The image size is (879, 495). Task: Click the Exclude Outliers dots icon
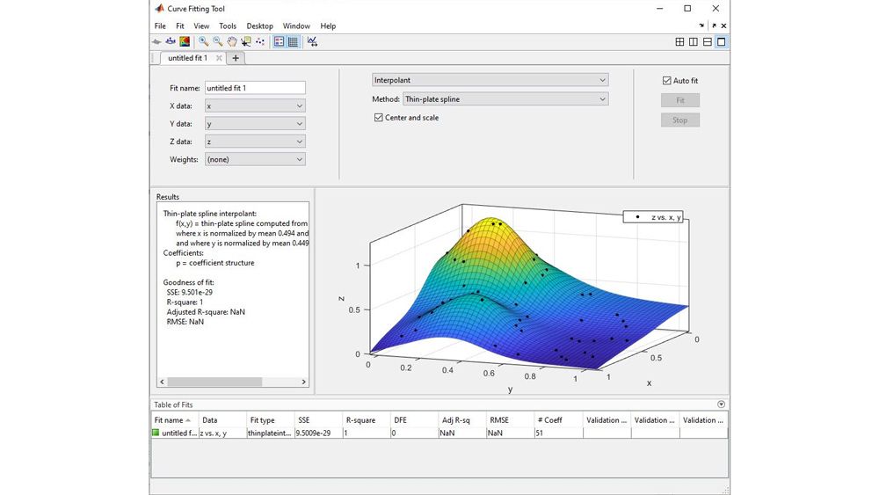pos(260,41)
